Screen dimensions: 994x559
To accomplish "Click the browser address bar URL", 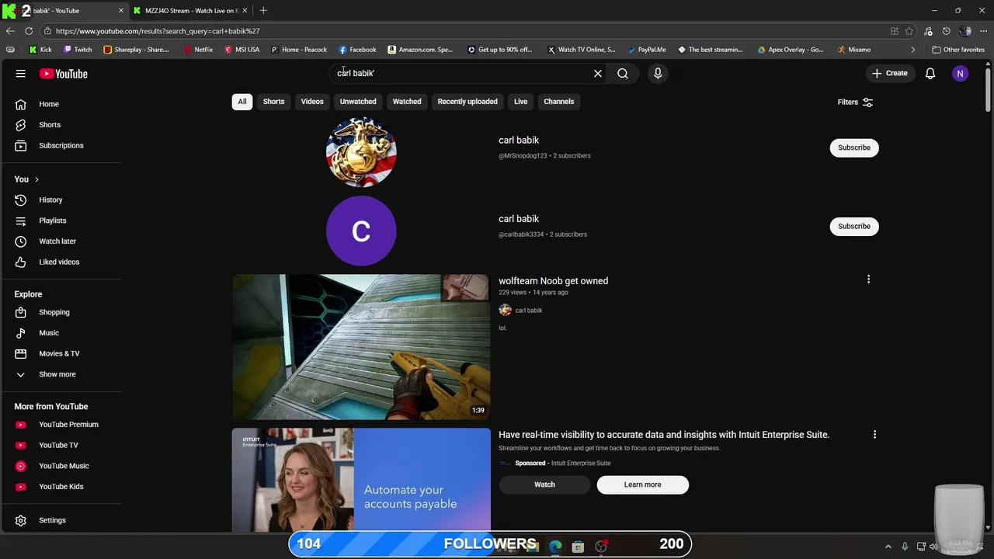I will click(x=158, y=31).
